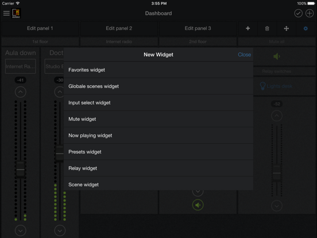Click the Aula down zone title
The height and width of the screenshot is (238, 317).
(21, 53)
